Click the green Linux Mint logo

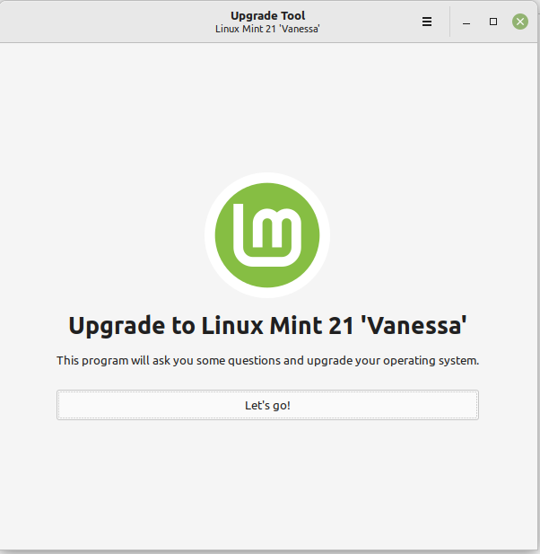pos(267,235)
